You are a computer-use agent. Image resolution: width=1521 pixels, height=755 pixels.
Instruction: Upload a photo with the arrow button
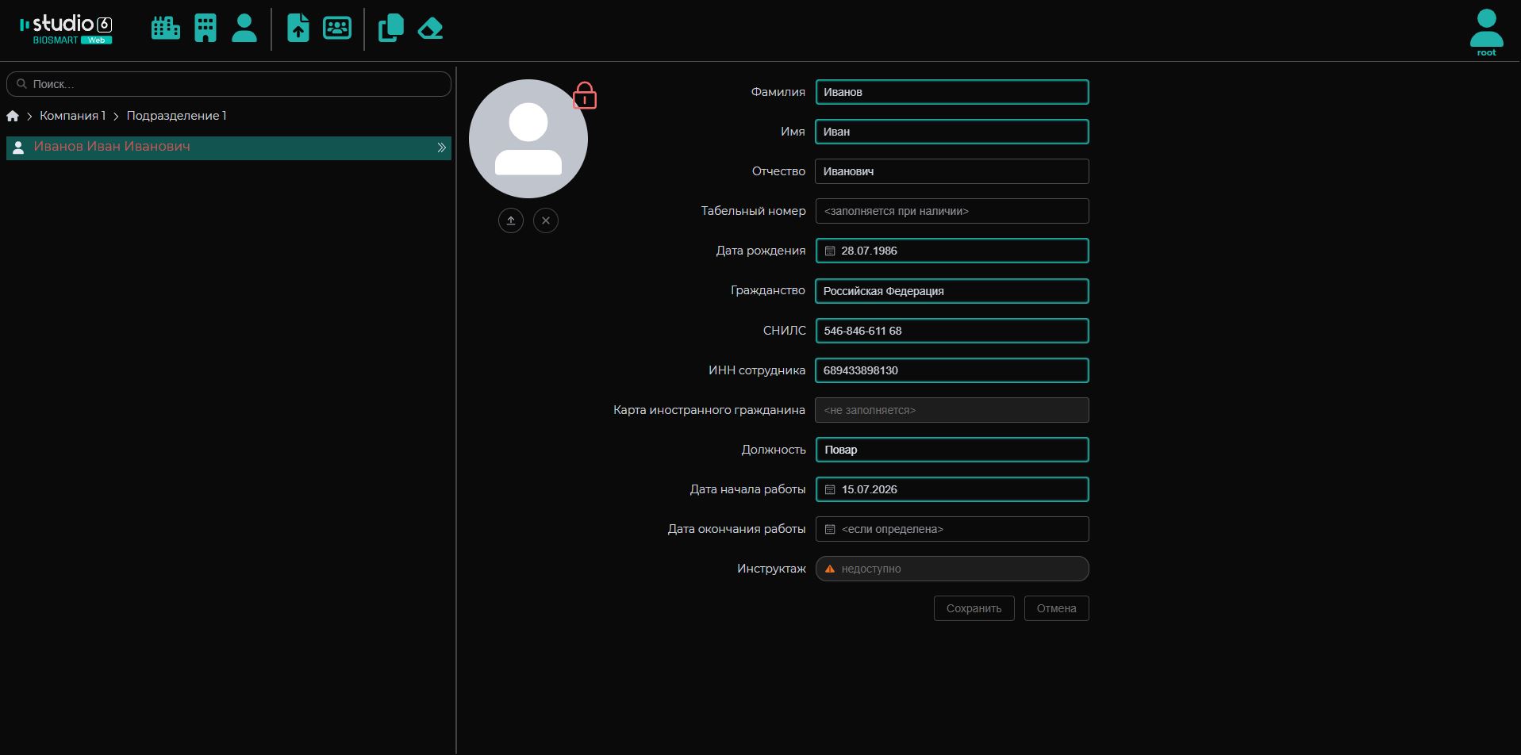coord(511,220)
